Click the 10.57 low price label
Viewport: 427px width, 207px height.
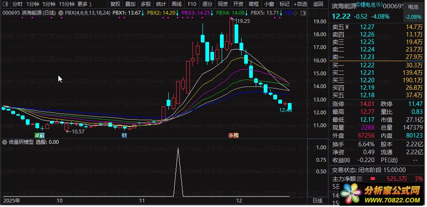77,132
